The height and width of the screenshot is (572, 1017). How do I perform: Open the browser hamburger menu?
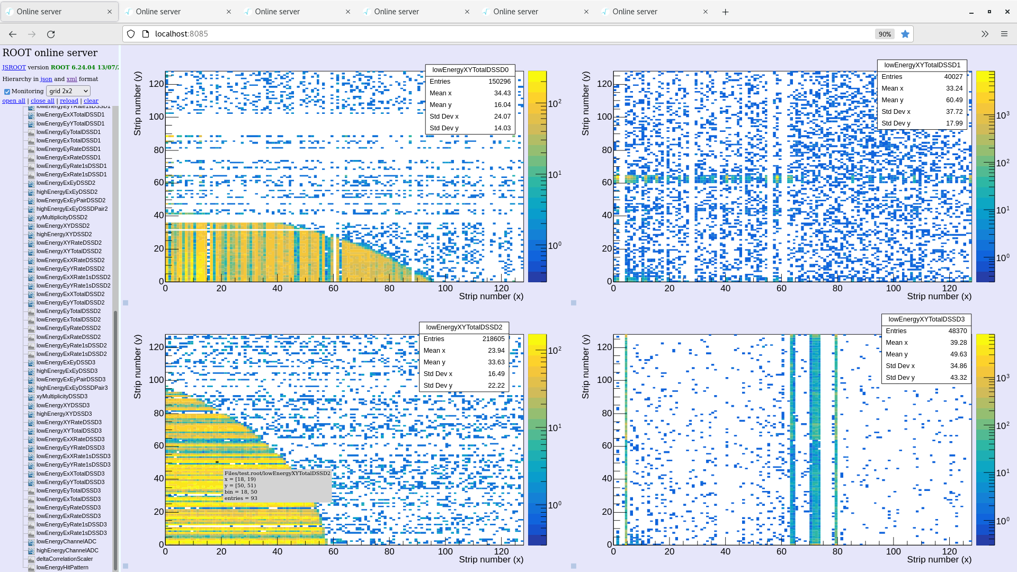point(1004,34)
